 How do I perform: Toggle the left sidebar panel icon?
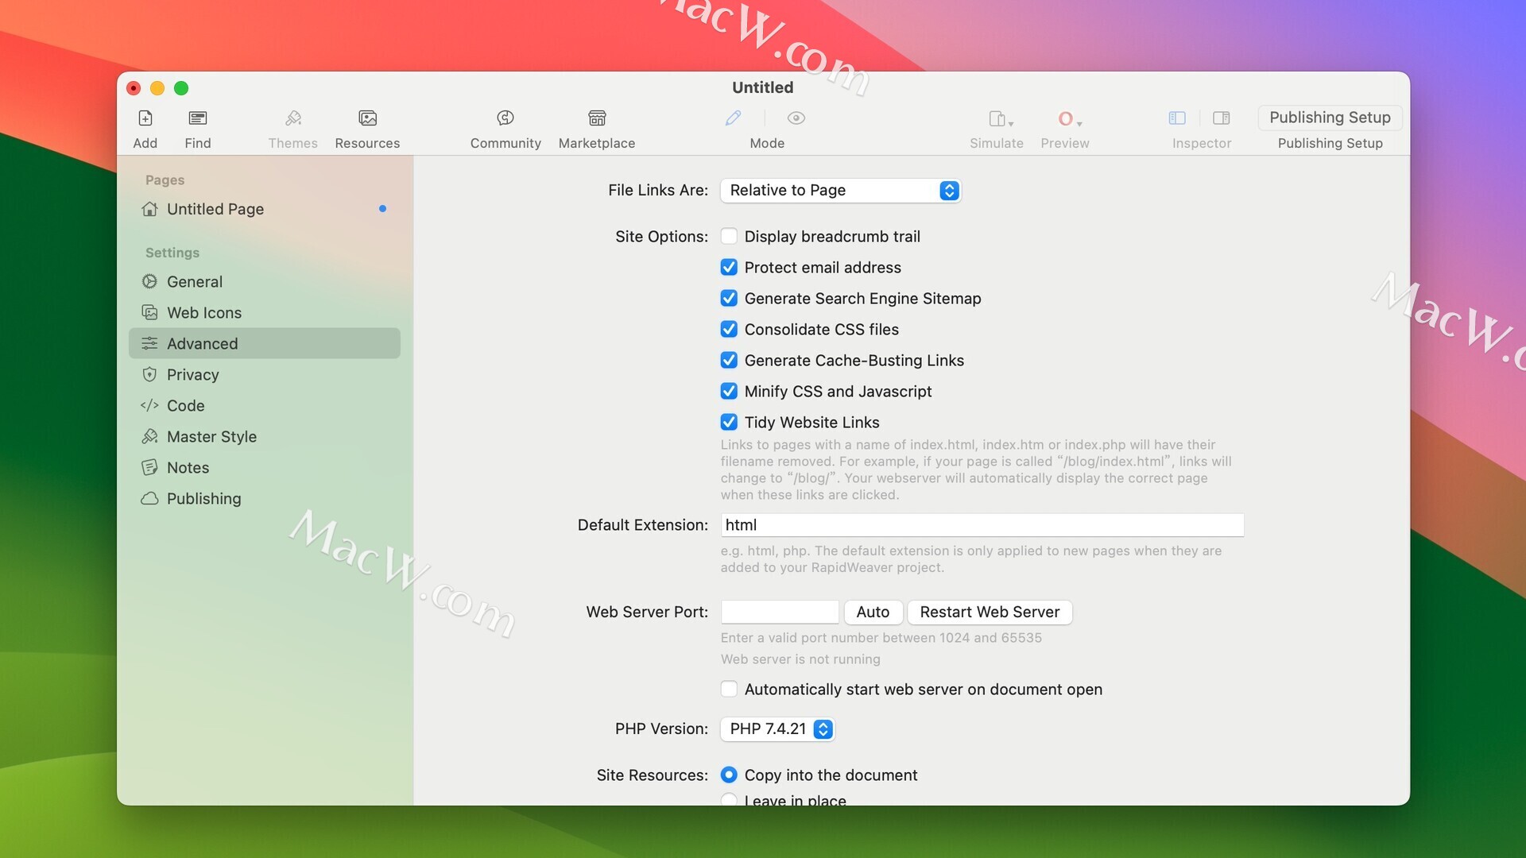(x=1177, y=118)
